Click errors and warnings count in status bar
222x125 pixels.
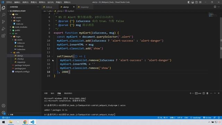coord(6,118)
